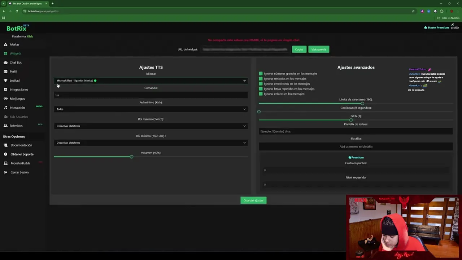Open the Todos los favoritos folder
This screenshot has height=260, width=462.
(x=448, y=18)
